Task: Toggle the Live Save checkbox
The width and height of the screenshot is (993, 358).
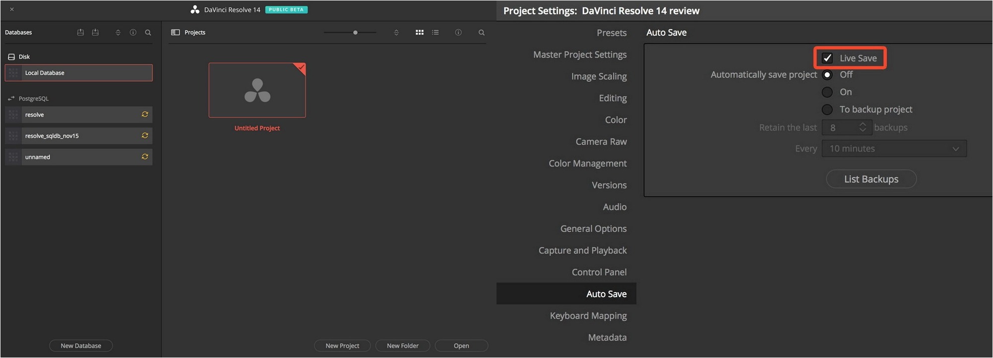Action: tap(827, 58)
